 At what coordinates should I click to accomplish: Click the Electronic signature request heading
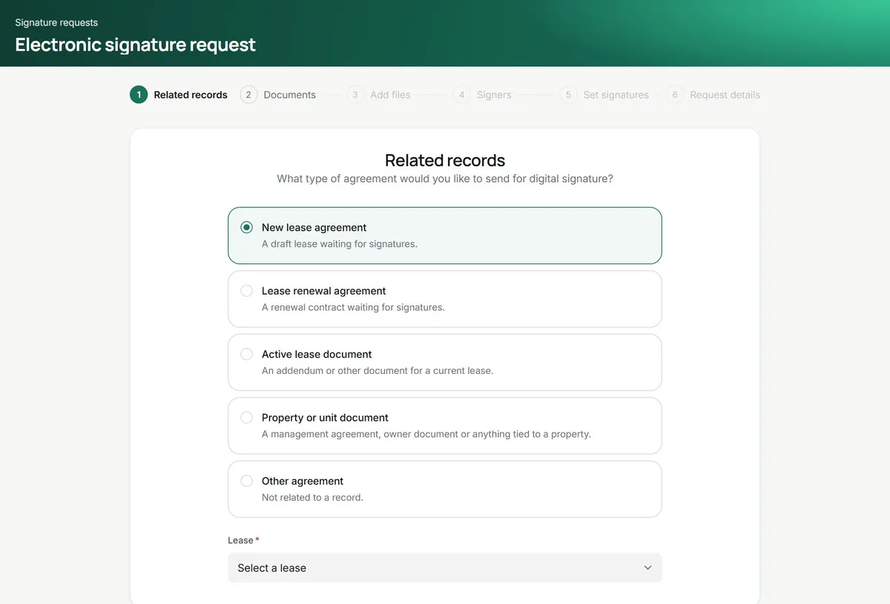point(135,45)
